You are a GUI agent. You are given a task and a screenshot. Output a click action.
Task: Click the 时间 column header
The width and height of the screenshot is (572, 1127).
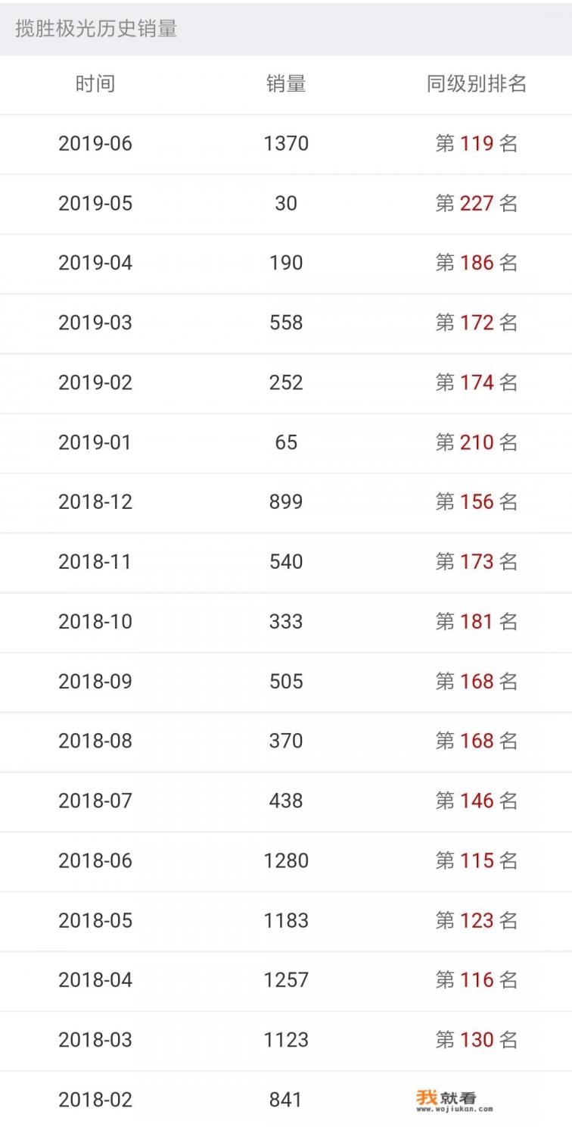(x=95, y=84)
